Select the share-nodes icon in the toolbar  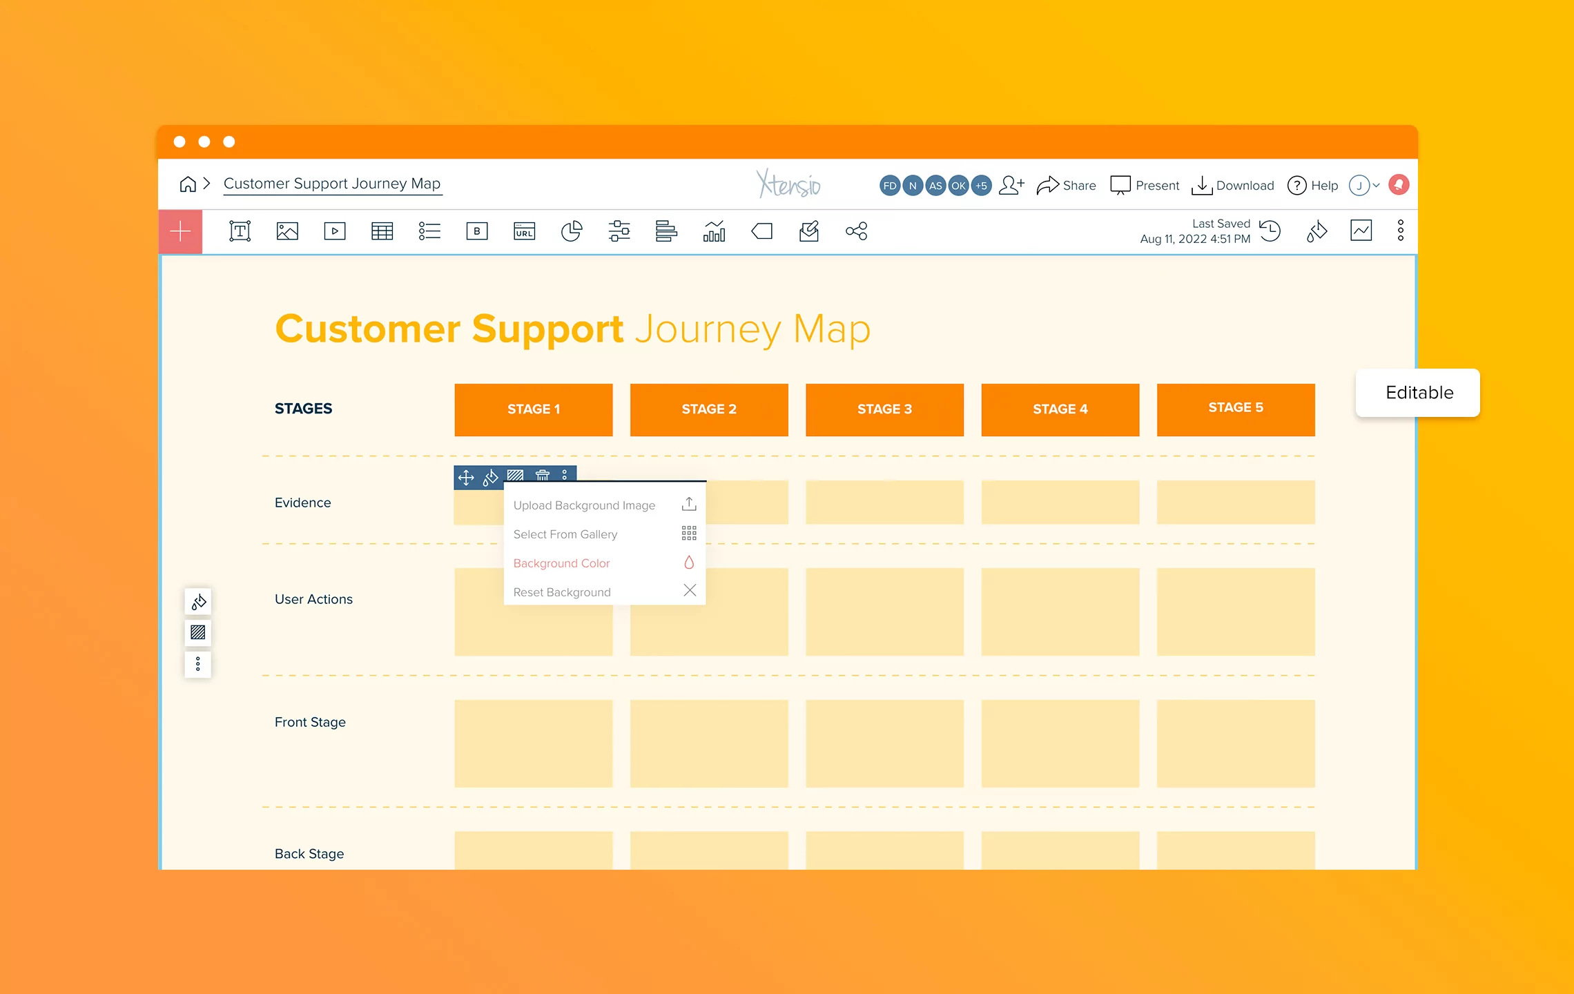coord(856,231)
